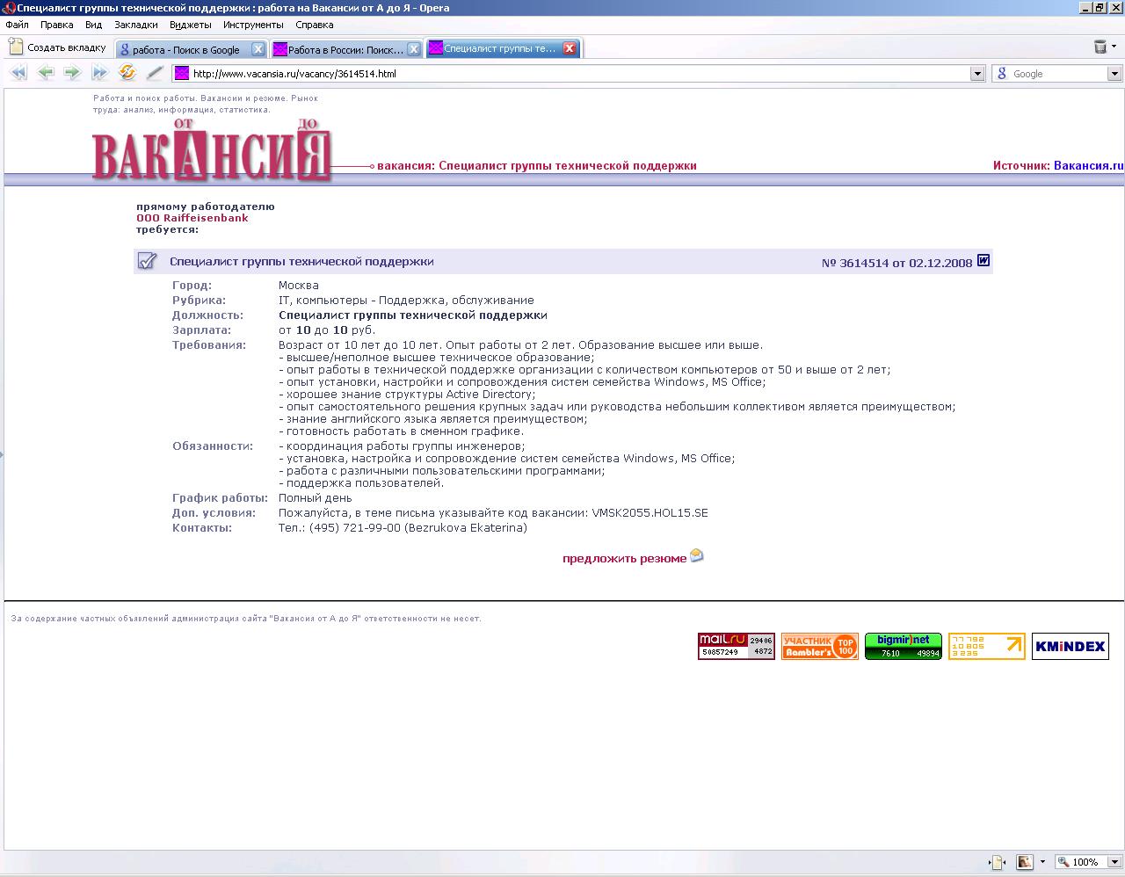This screenshot has height=877, width=1125.
Task: Click the Вакансия от А до Я logo
Action: click(211, 151)
